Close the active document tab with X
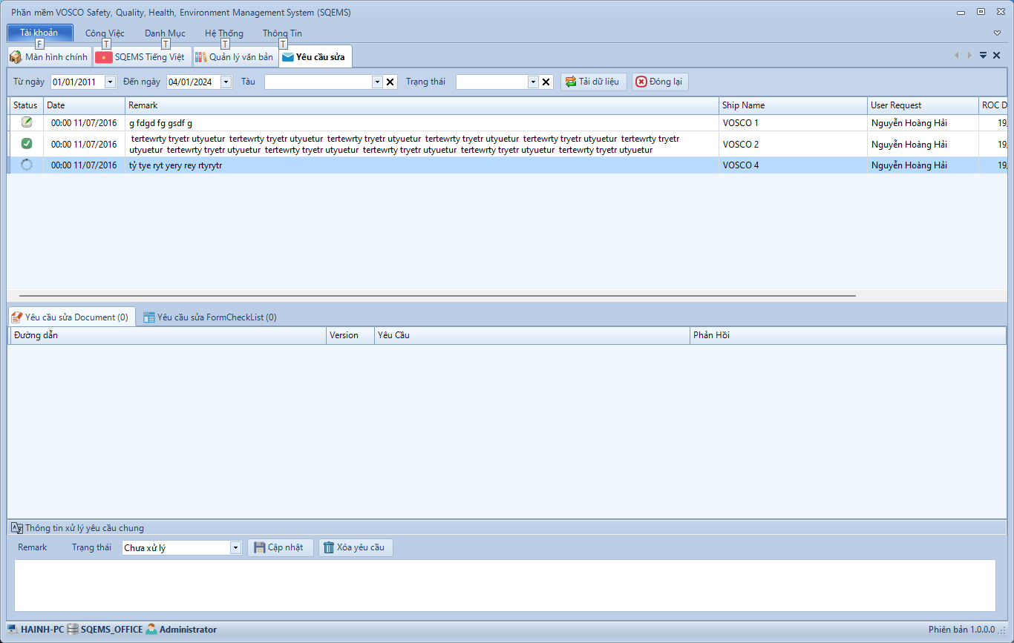This screenshot has width=1014, height=643. click(996, 56)
